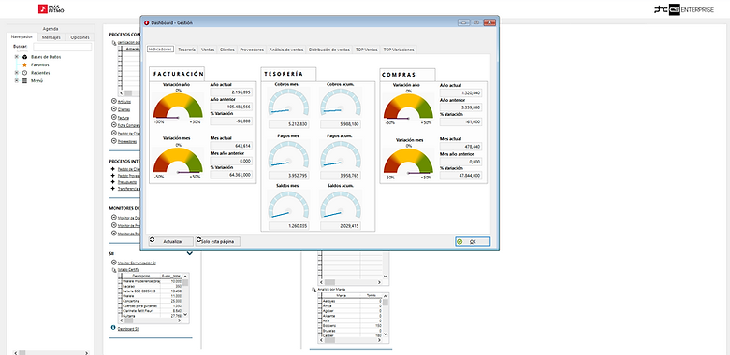The image size is (730, 355).
Task: Open the Monitor Comunicación SII link
Action: pyautogui.click(x=137, y=263)
